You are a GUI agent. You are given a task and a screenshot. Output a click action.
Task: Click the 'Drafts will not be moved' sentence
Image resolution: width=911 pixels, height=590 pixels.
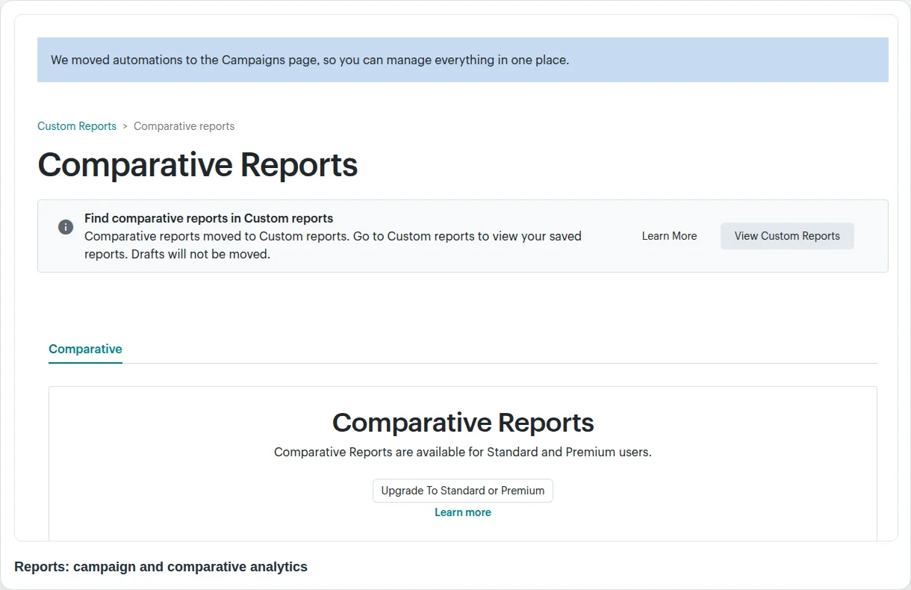pos(201,254)
